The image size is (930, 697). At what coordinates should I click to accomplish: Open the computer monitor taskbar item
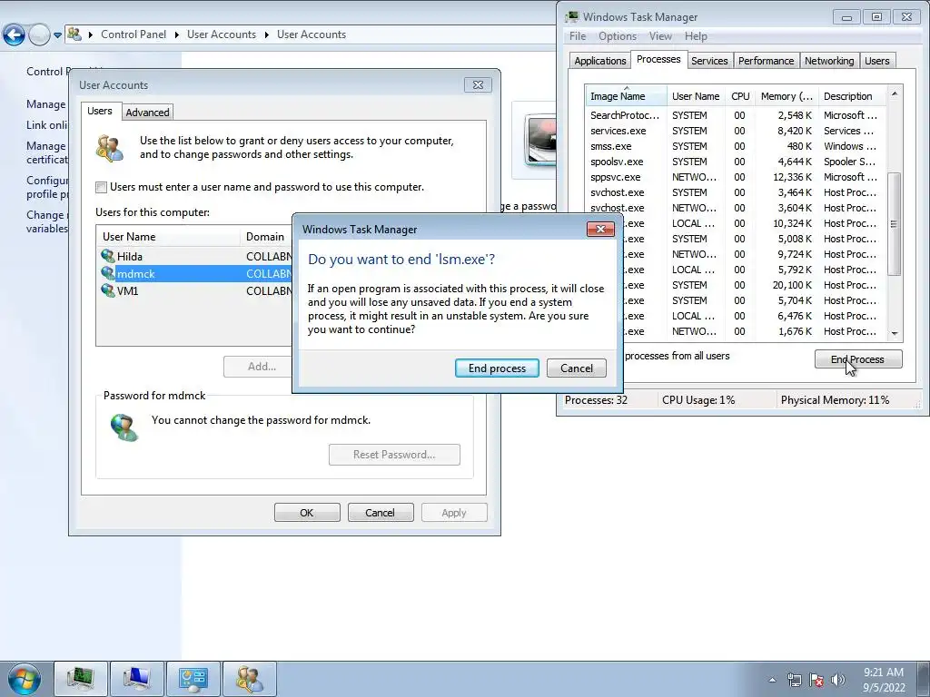[137, 679]
